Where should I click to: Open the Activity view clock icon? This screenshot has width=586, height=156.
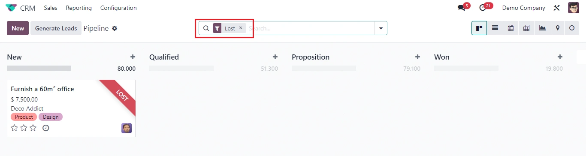point(572,28)
